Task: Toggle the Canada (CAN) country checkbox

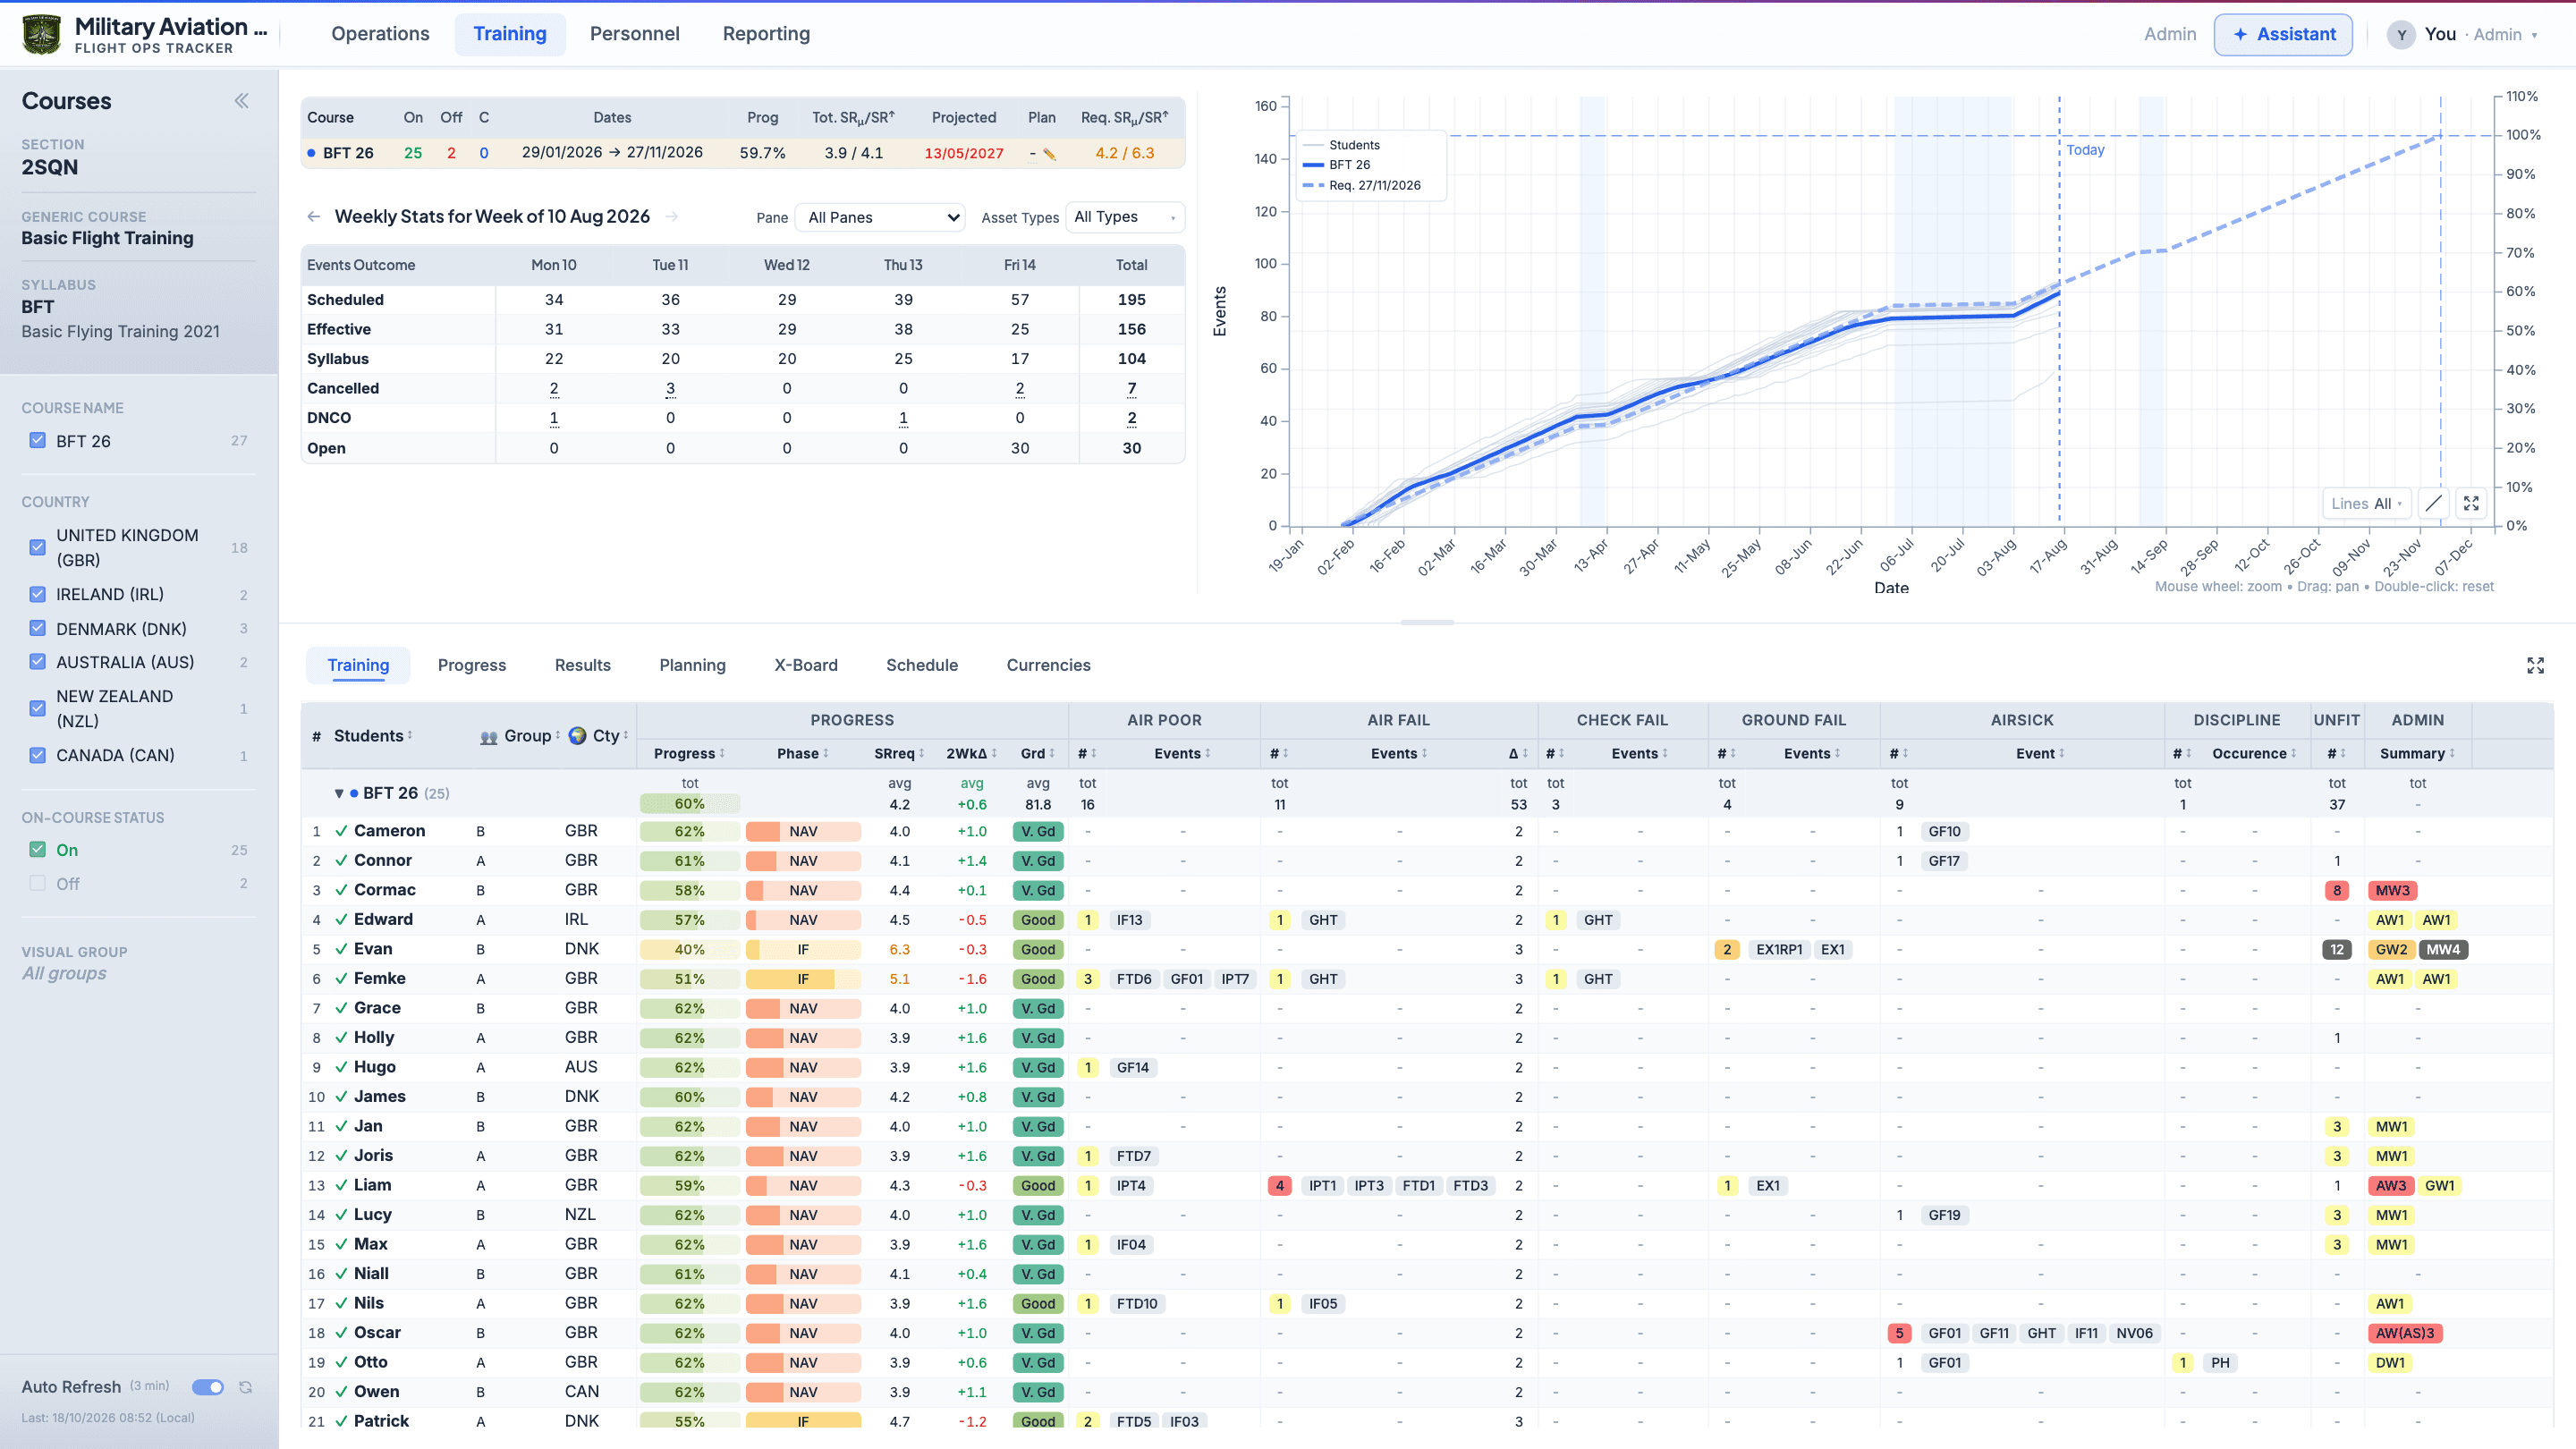Action: [37, 755]
